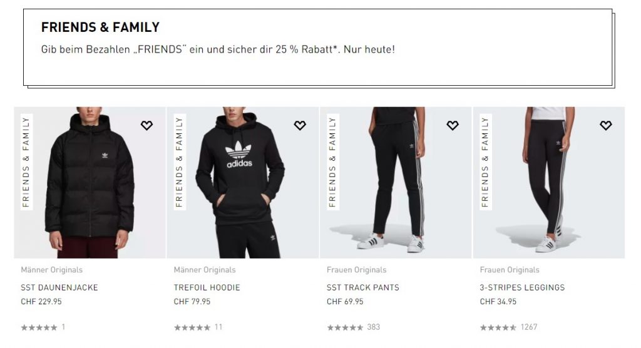Select the 3-STRIPES LEGGINGS title link
This screenshot has width=641, height=348.
tap(523, 287)
